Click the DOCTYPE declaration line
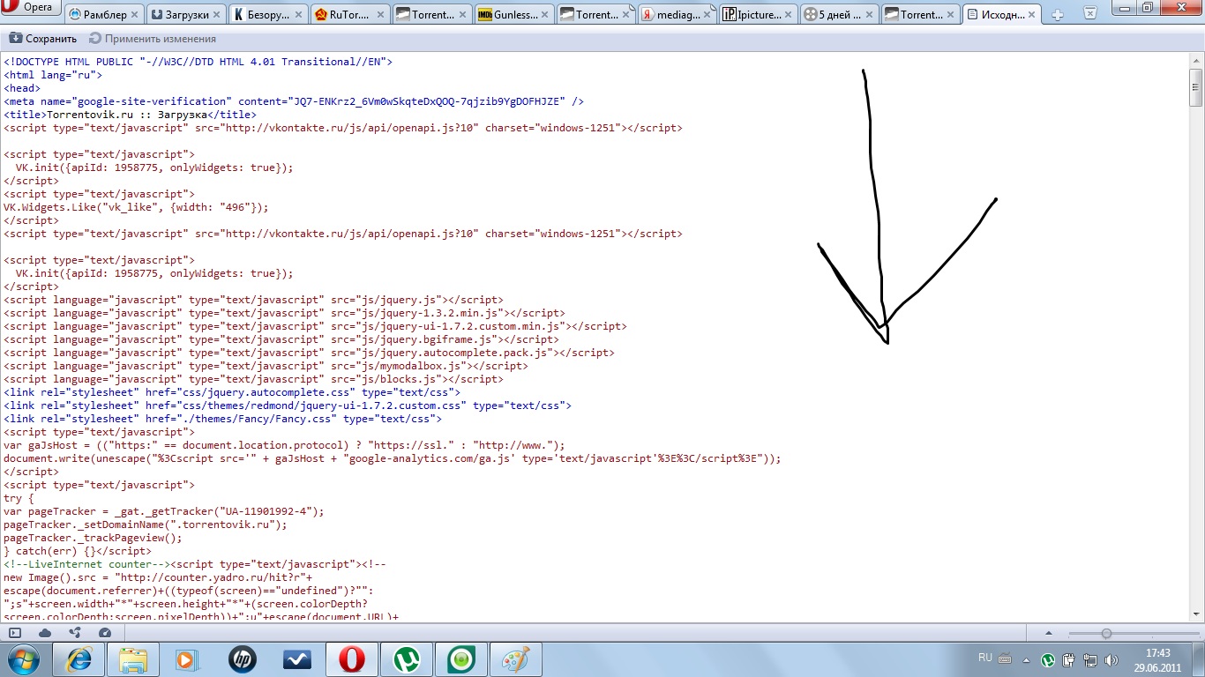 coord(198,62)
